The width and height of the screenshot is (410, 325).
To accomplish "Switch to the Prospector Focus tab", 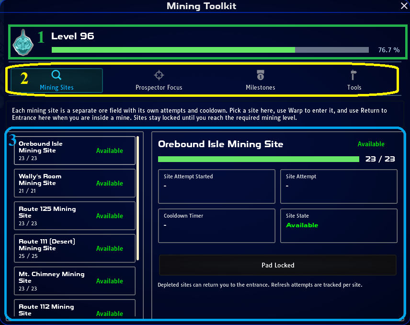I will [x=159, y=87].
